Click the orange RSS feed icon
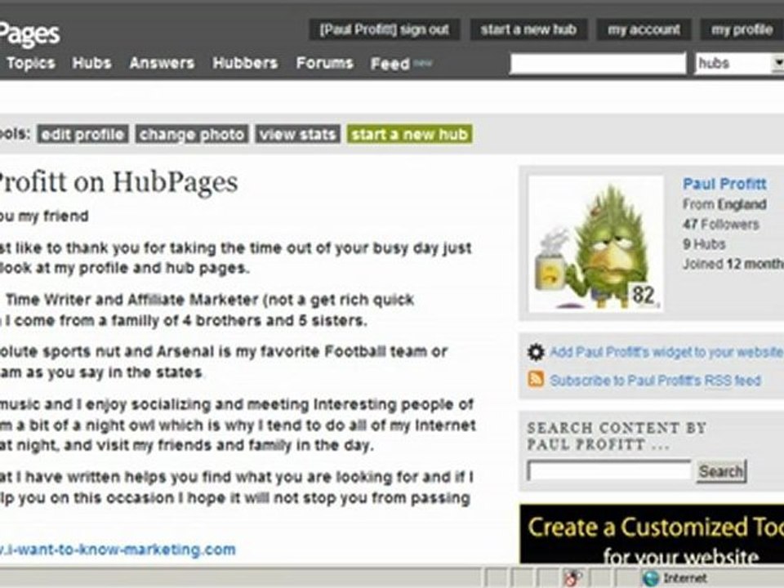 click(x=536, y=379)
